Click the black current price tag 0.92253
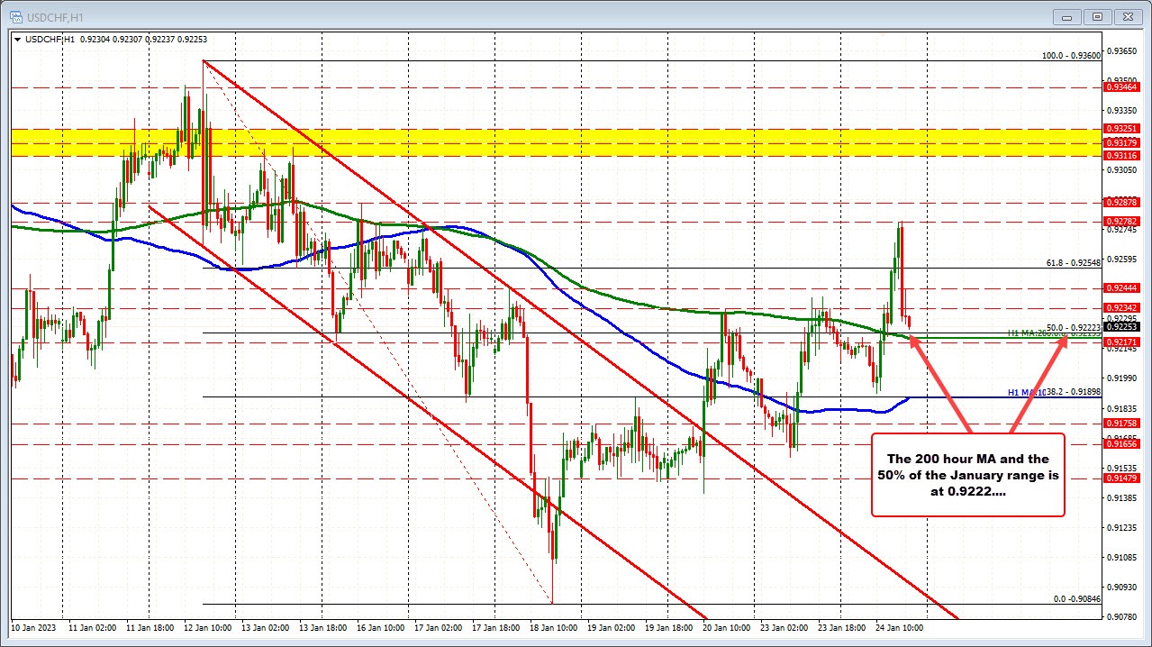This screenshot has width=1152, height=647. pos(1120,328)
